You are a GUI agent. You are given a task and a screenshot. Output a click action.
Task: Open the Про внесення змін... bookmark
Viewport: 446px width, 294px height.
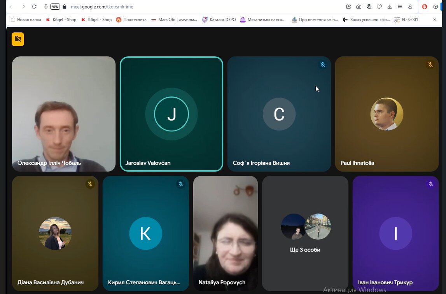point(315,19)
